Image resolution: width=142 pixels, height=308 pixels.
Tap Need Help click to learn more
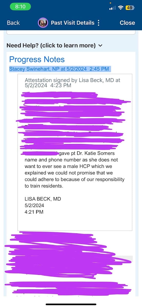pos(51,45)
